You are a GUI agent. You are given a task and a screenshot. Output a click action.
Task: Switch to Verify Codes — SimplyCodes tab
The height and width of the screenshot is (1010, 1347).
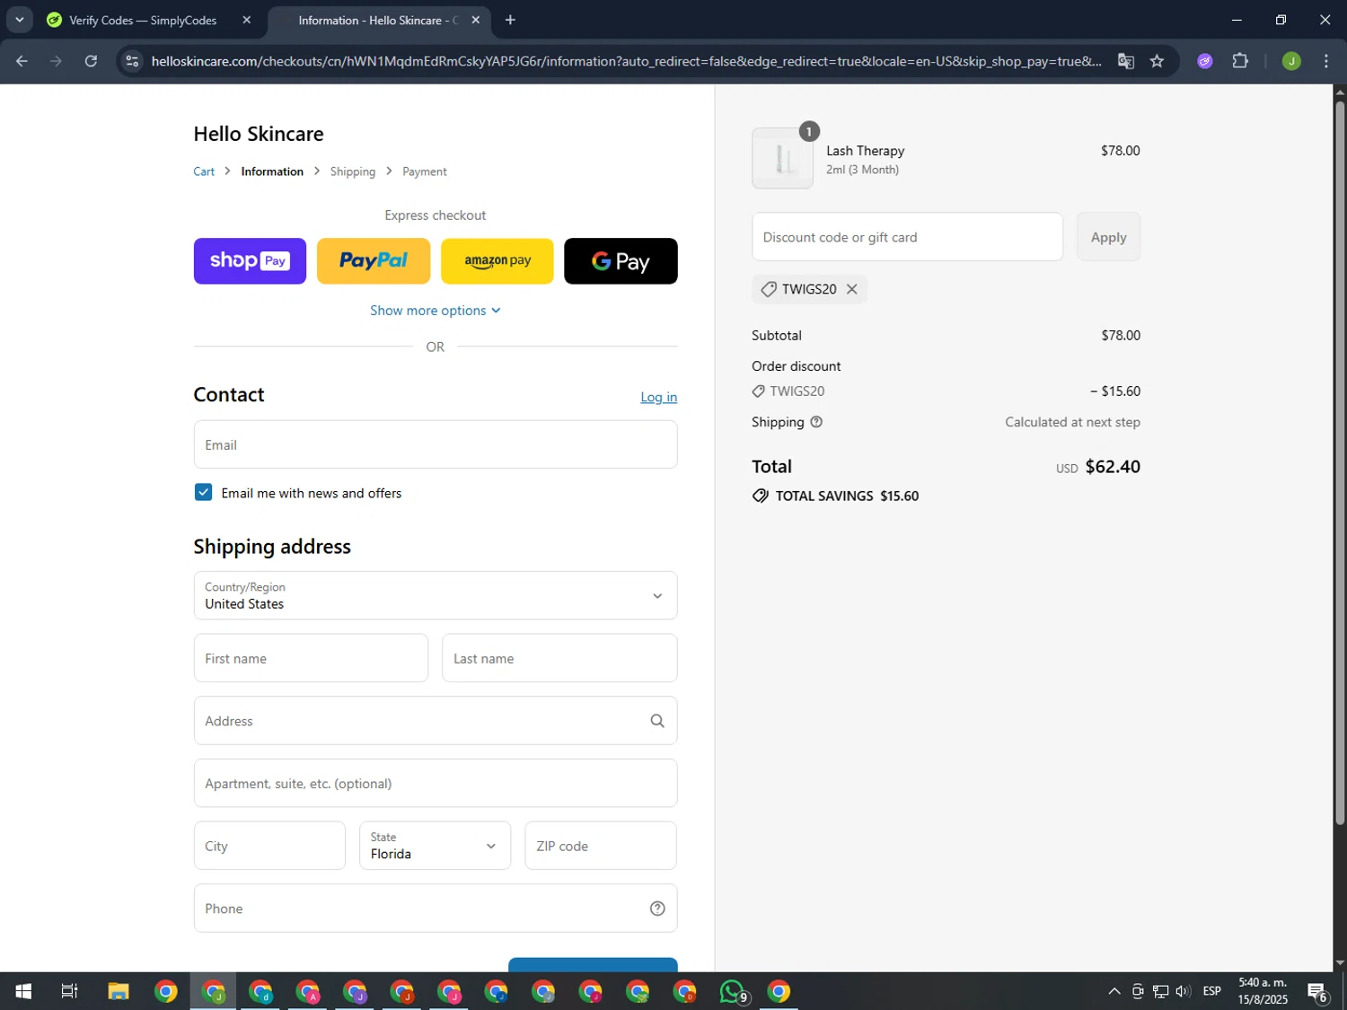click(x=144, y=20)
